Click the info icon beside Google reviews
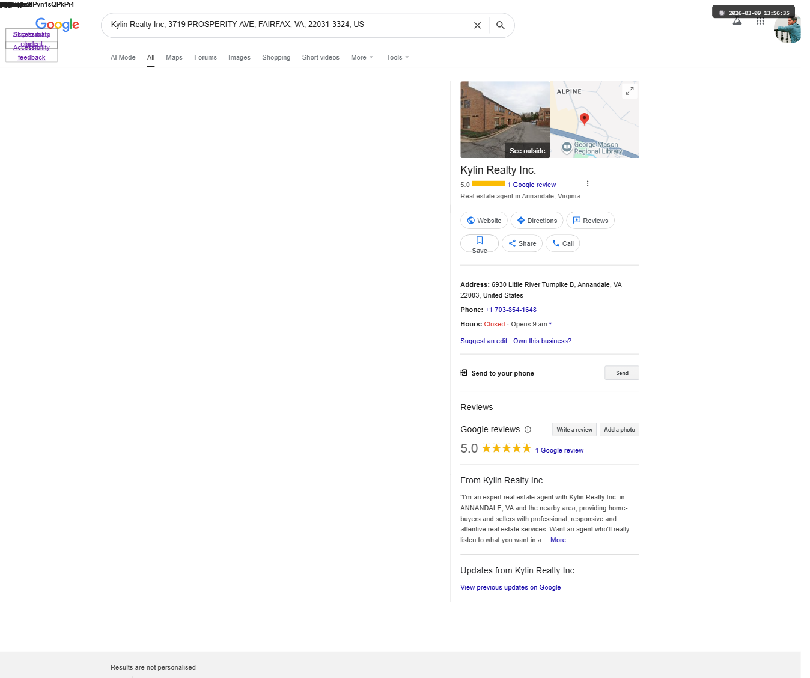This screenshot has height=678, width=810. 528,429
